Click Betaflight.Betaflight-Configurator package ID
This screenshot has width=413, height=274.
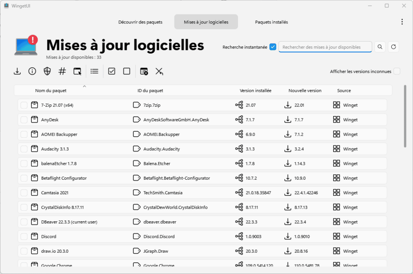pos(177,178)
